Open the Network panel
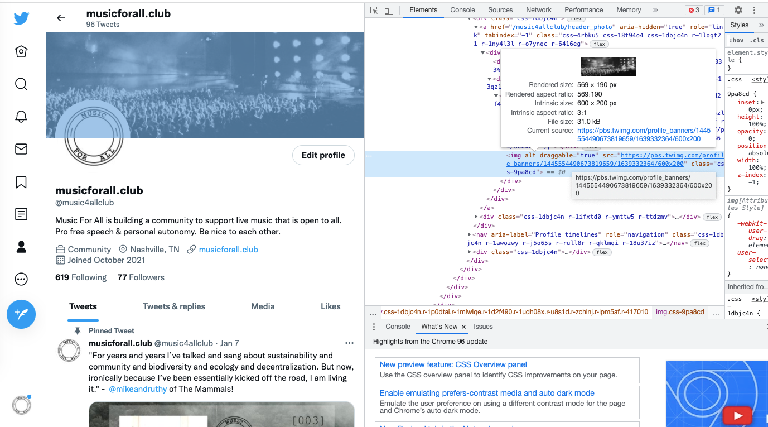Image resolution: width=768 pixels, height=427 pixels. (x=539, y=10)
